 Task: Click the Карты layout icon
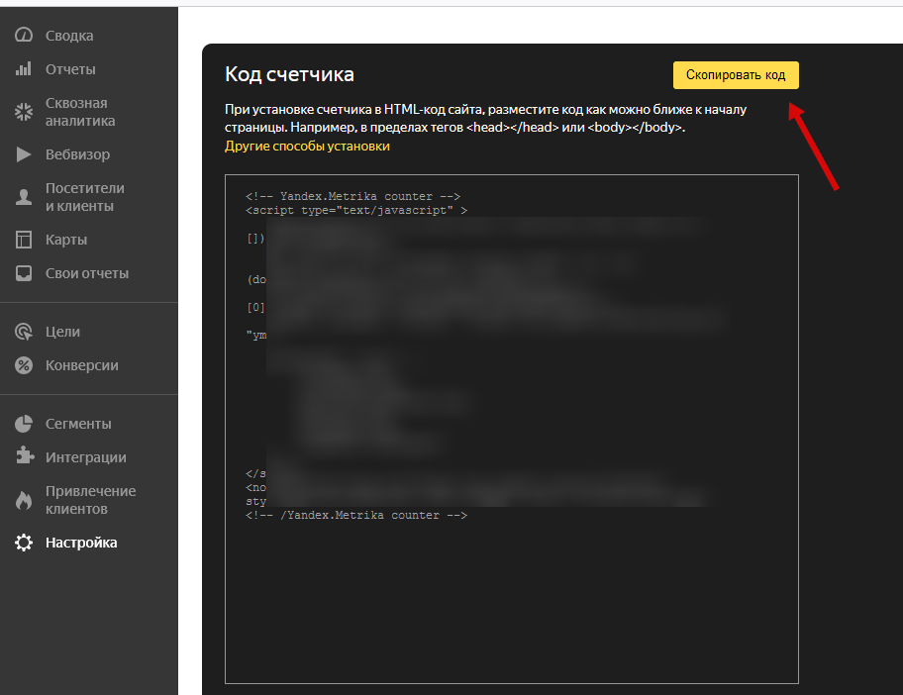click(24, 240)
